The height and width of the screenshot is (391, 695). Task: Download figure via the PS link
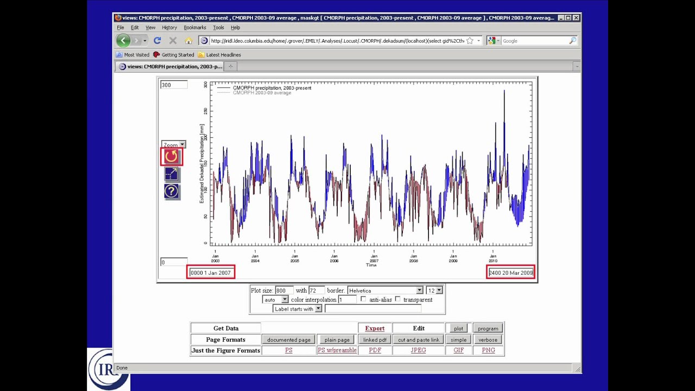(x=288, y=350)
